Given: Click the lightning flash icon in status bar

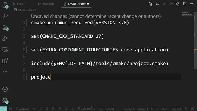Looking at the screenshot, I should point(60,109).
